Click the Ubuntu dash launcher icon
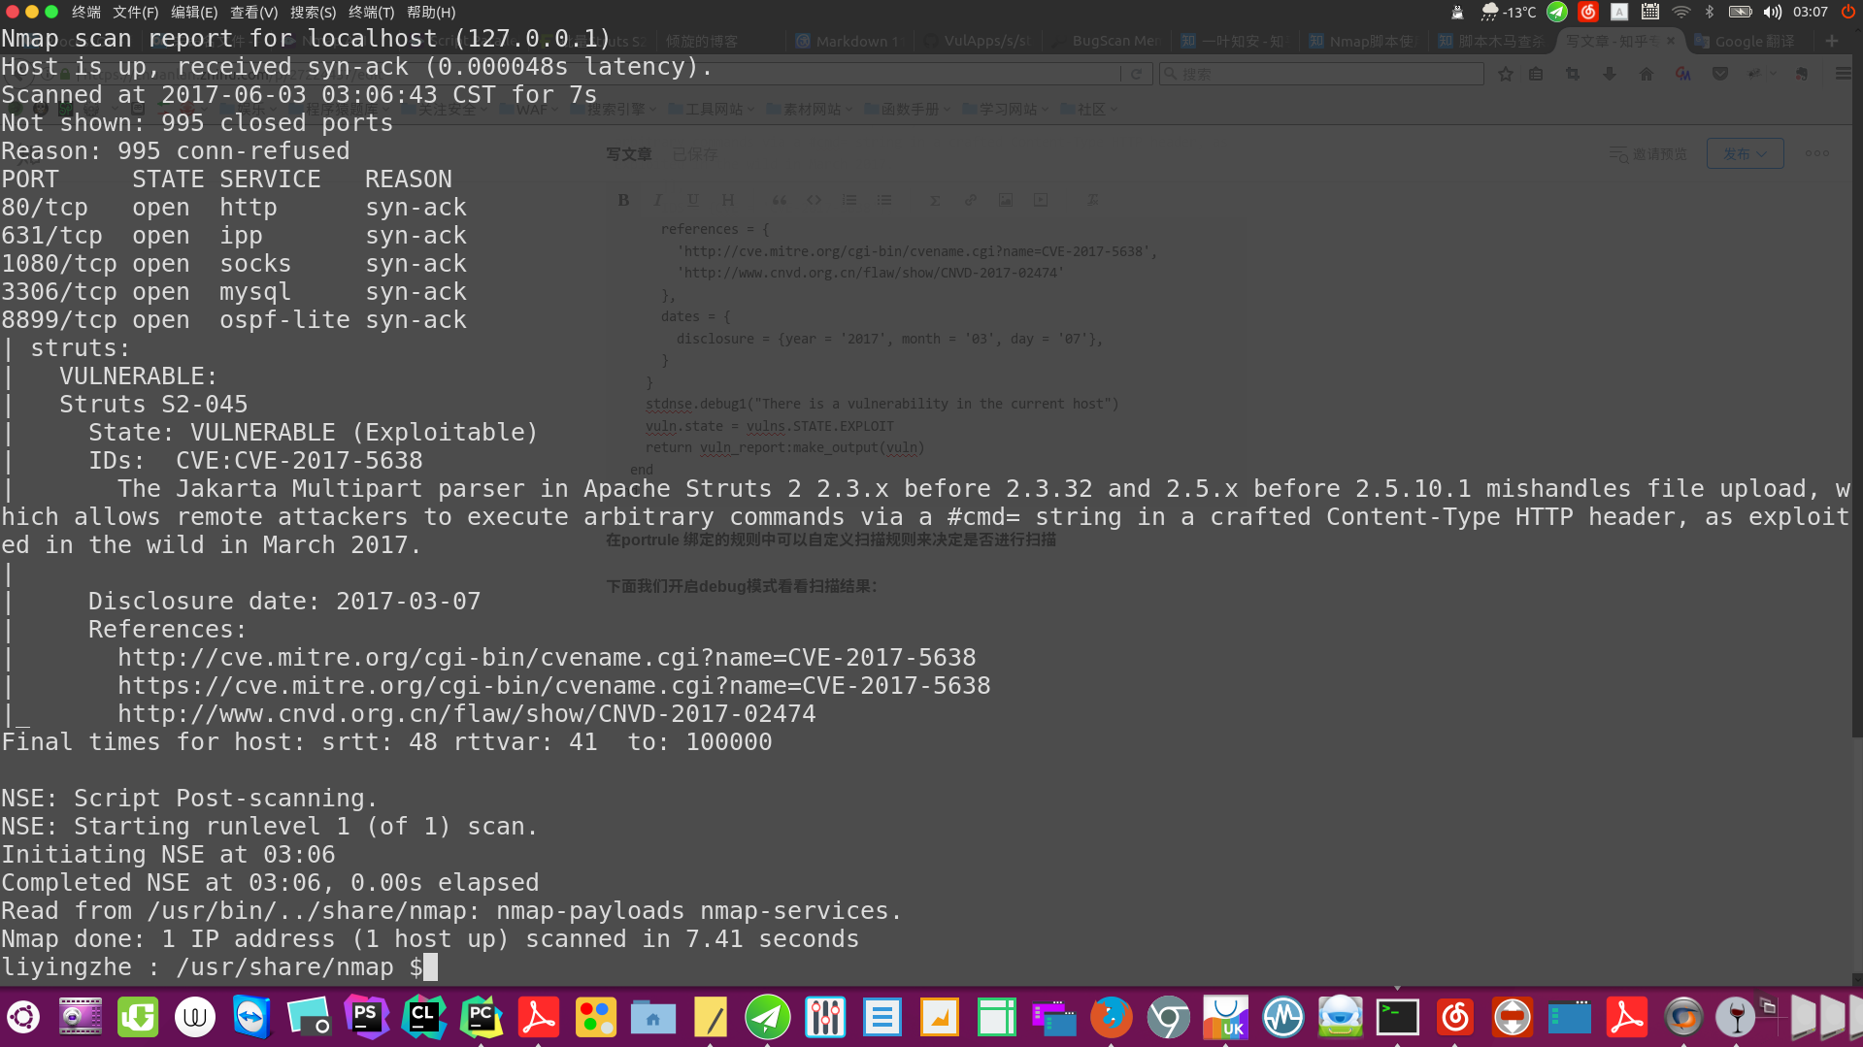This screenshot has width=1863, height=1047. pyautogui.click(x=23, y=1017)
